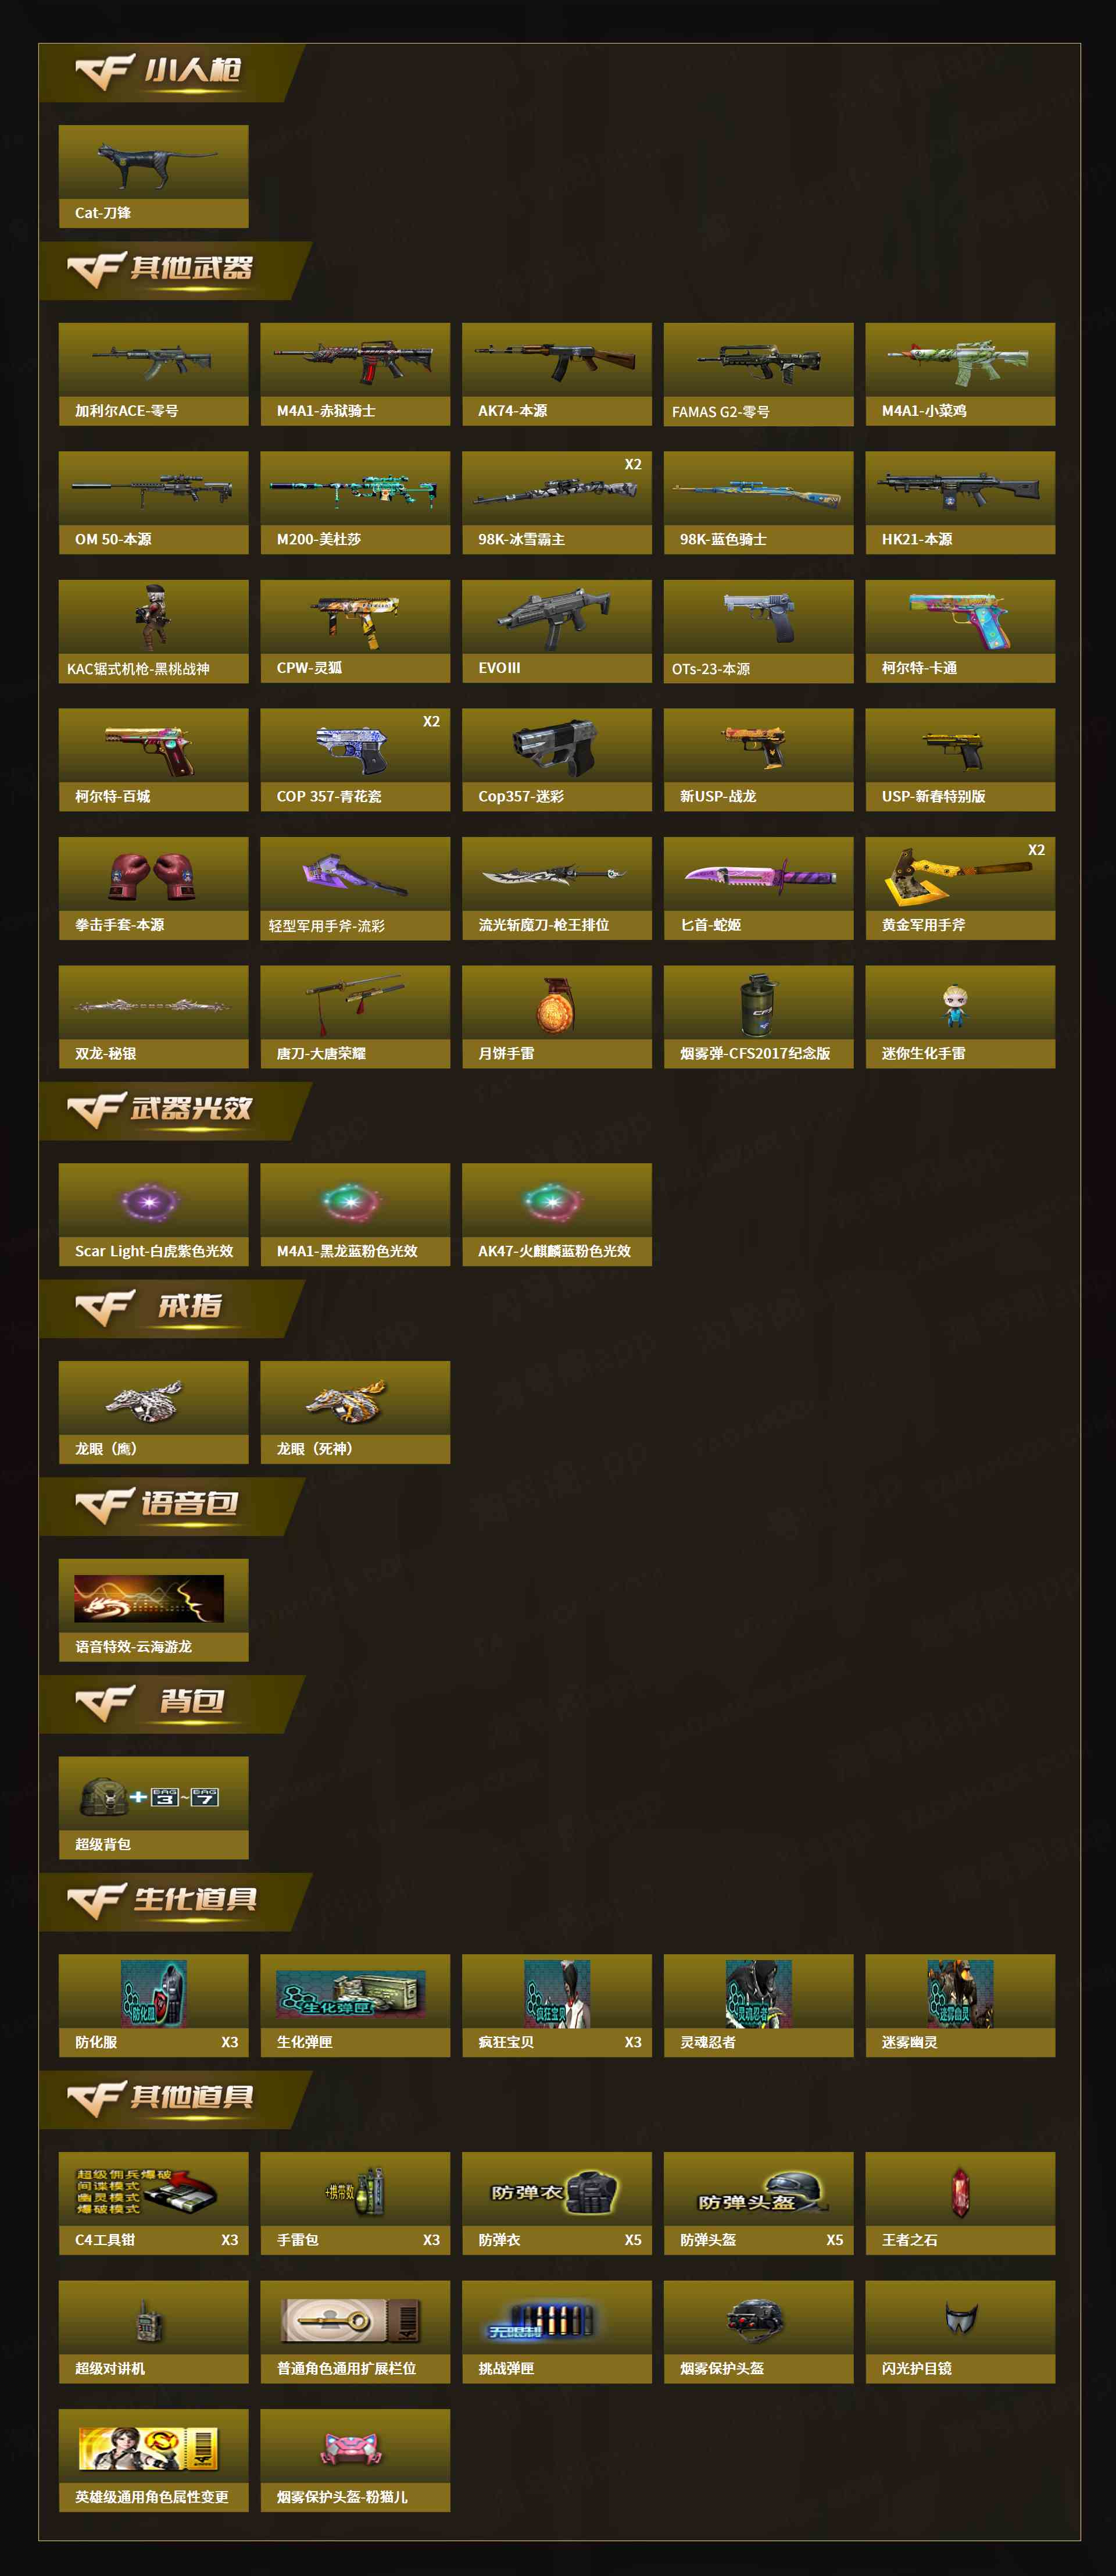Open the AK74-本源 weapon card
This screenshot has width=1116, height=2576.
click(x=556, y=374)
